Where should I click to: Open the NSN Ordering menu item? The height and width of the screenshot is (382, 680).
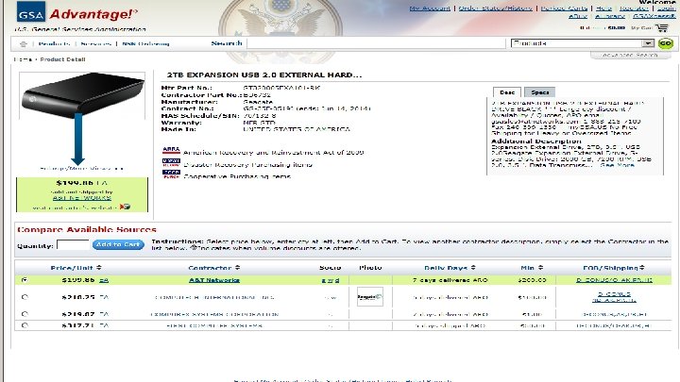click(145, 43)
